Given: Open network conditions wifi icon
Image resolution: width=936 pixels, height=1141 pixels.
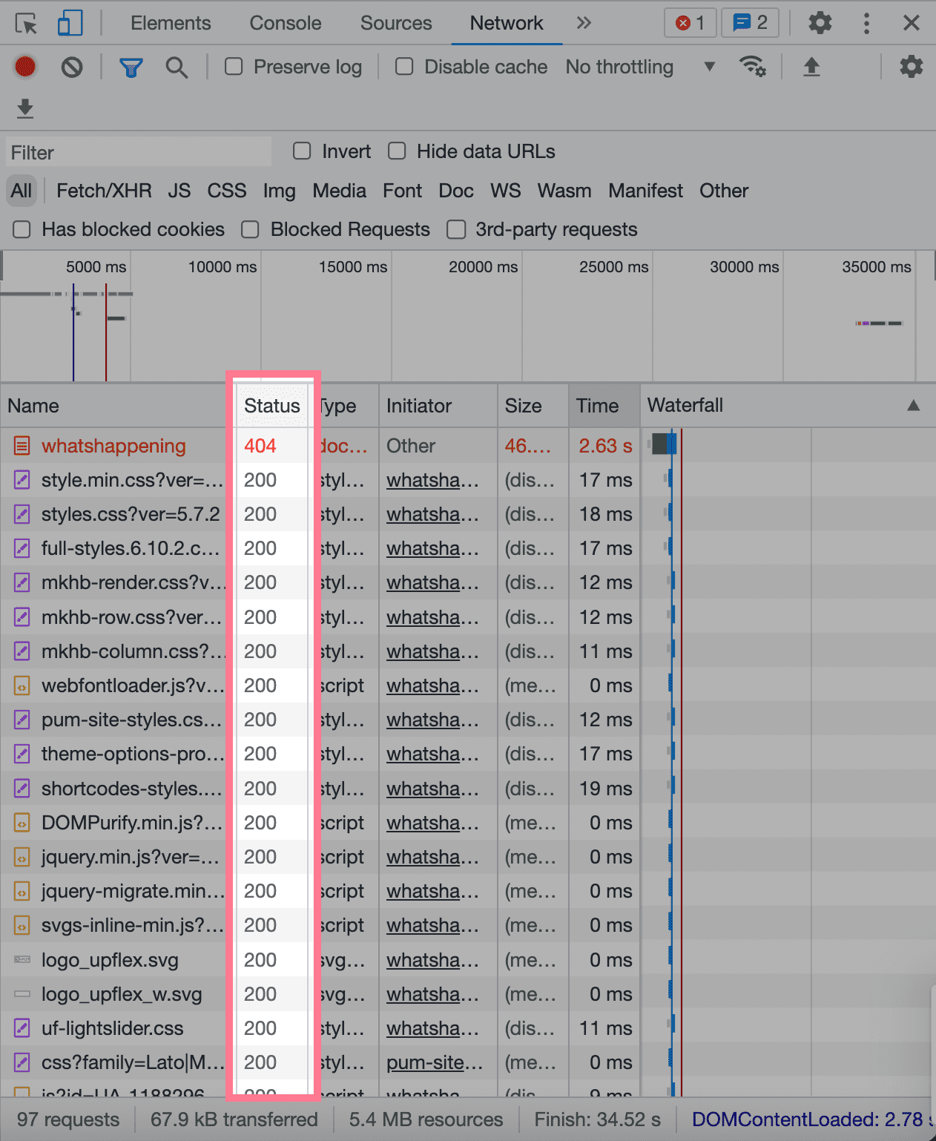Looking at the screenshot, I should pos(752,67).
